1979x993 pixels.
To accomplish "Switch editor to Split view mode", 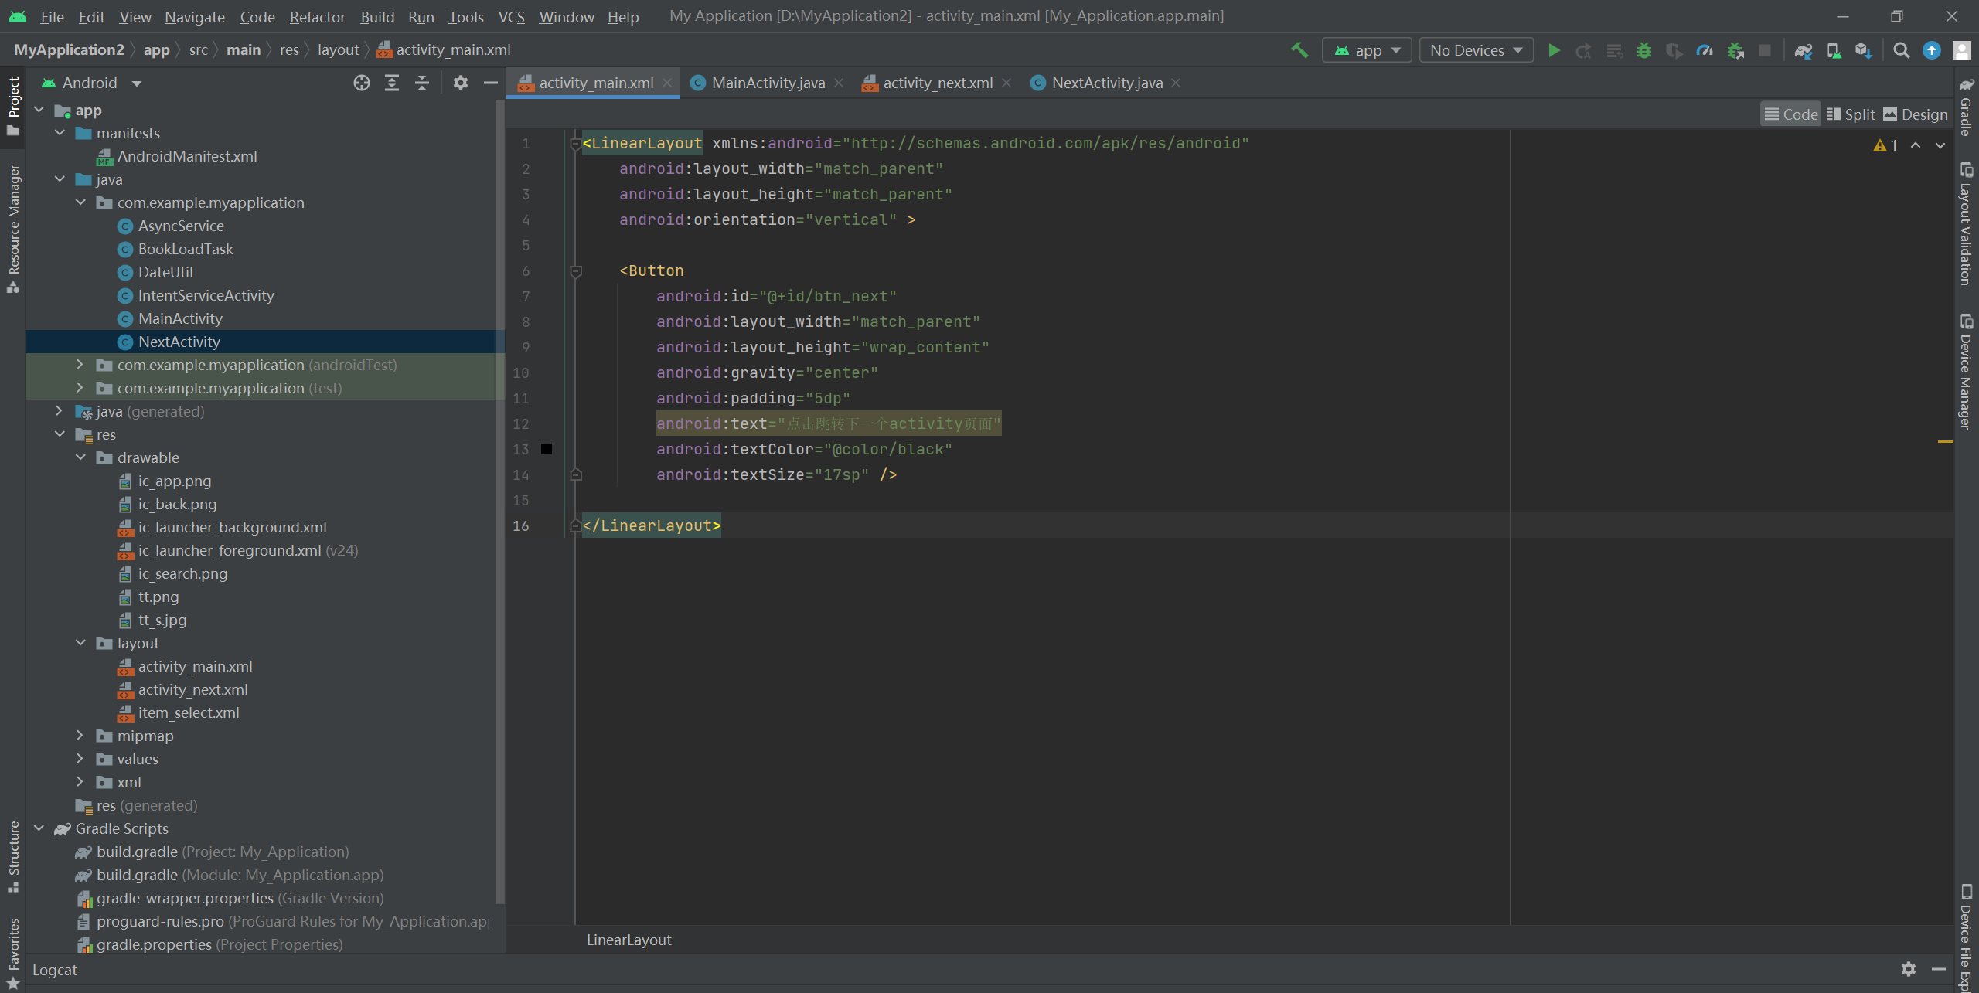I will [x=1851, y=114].
